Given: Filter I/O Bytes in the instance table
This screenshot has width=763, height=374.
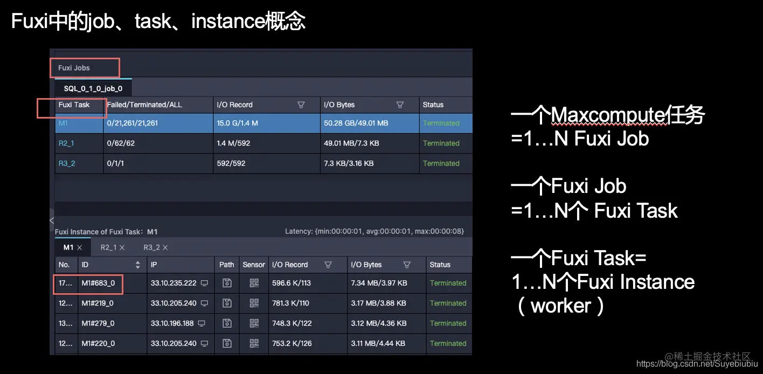Looking at the screenshot, I should click(407, 265).
